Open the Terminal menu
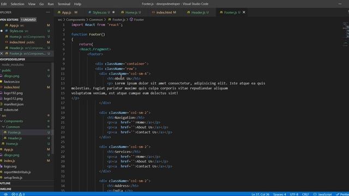349x196 pixels. (x=64, y=4)
